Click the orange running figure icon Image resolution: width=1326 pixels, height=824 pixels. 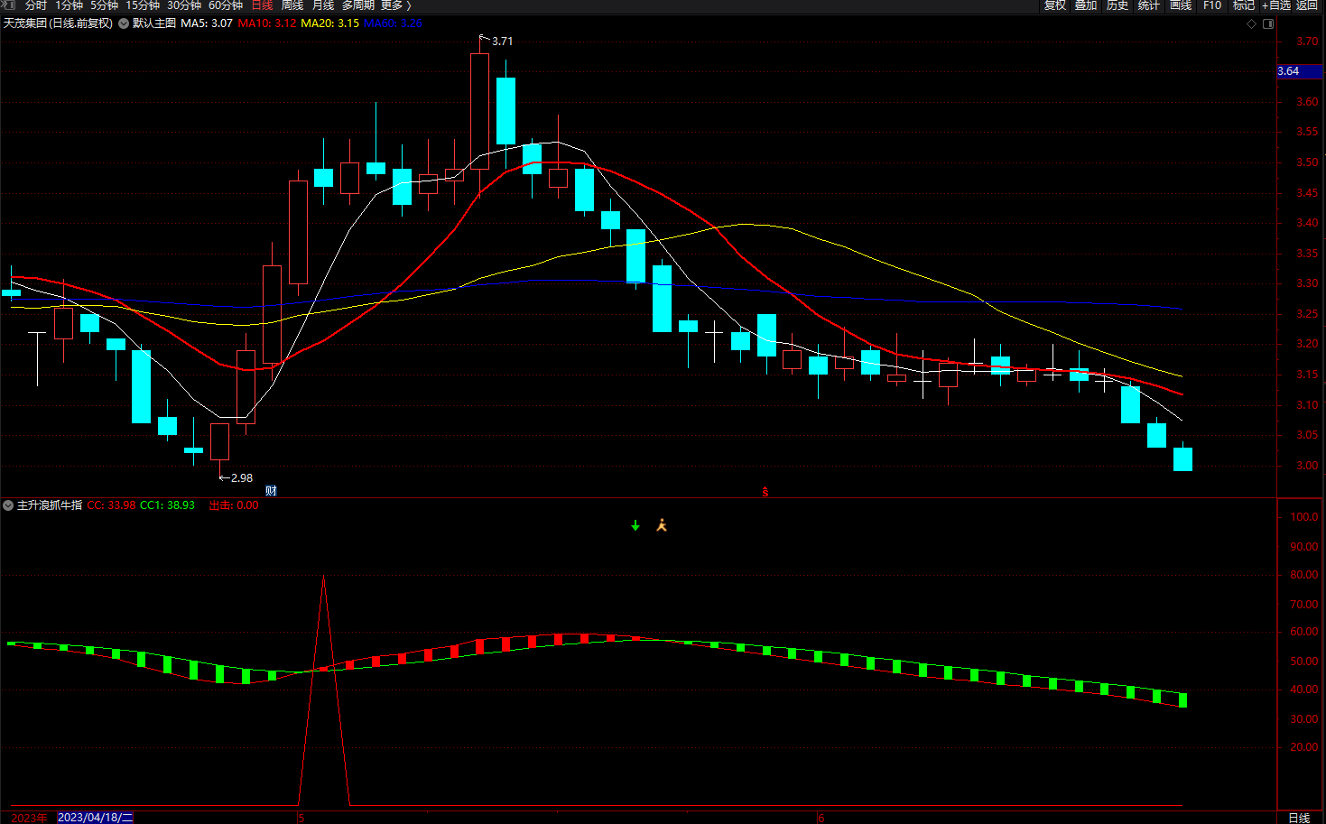(662, 525)
